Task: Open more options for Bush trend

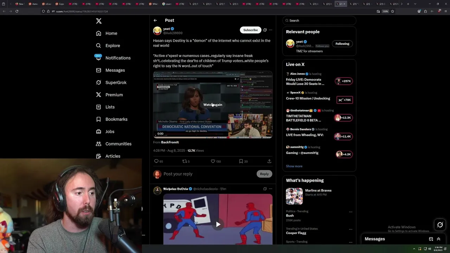Action: tap(351, 212)
